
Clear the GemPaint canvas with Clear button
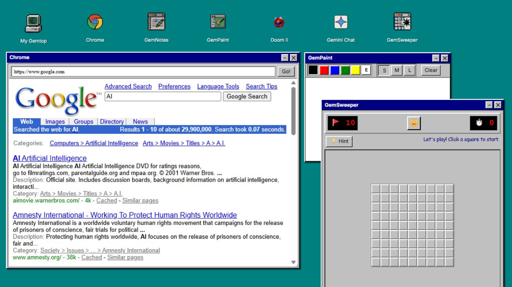pos(431,71)
